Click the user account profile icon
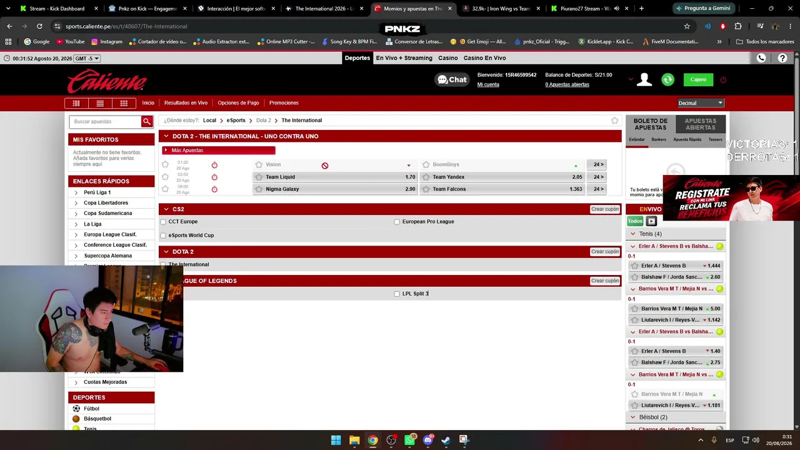 click(x=644, y=79)
